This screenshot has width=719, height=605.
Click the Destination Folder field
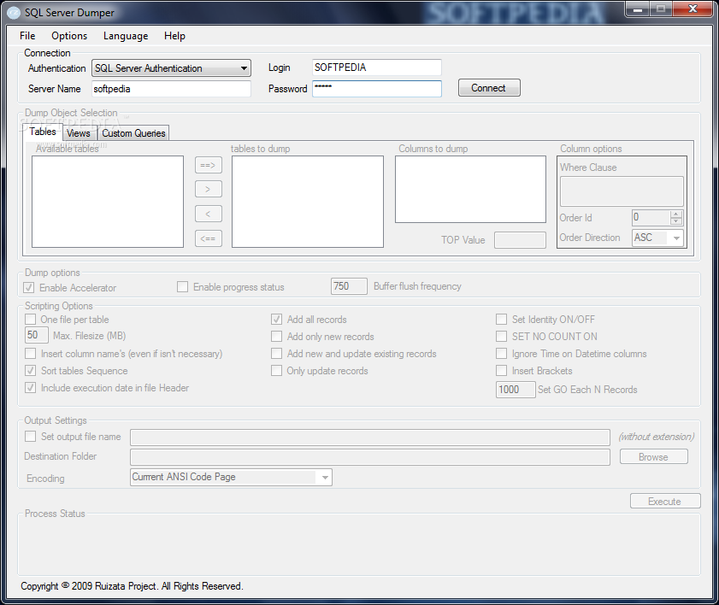(x=370, y=457)
